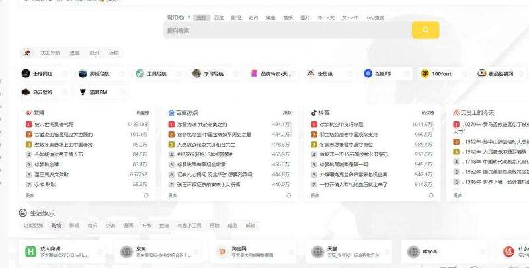529x268 pixels.
Task: Click the yellow search button
Action: coord(425,30)
